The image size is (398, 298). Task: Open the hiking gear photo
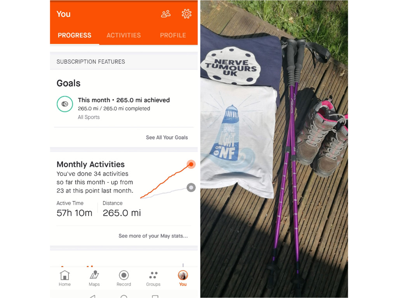pos(274,149)
